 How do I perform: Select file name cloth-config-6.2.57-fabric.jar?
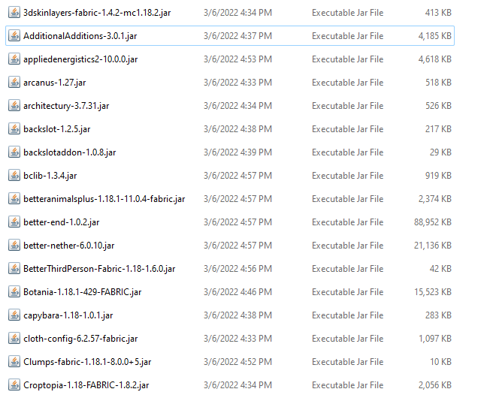pyautogui.click(x=80, y=339)
